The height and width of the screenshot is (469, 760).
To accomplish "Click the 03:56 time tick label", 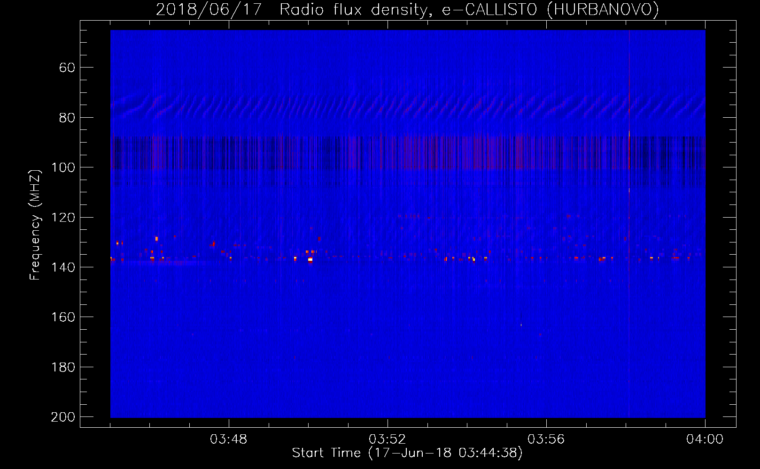I will [x=546, y=439].
